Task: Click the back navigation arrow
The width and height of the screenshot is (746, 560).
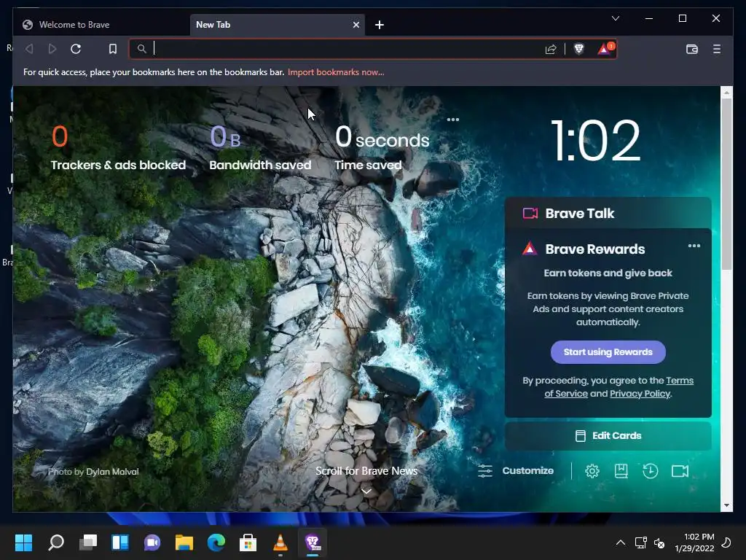Action: 29,49
